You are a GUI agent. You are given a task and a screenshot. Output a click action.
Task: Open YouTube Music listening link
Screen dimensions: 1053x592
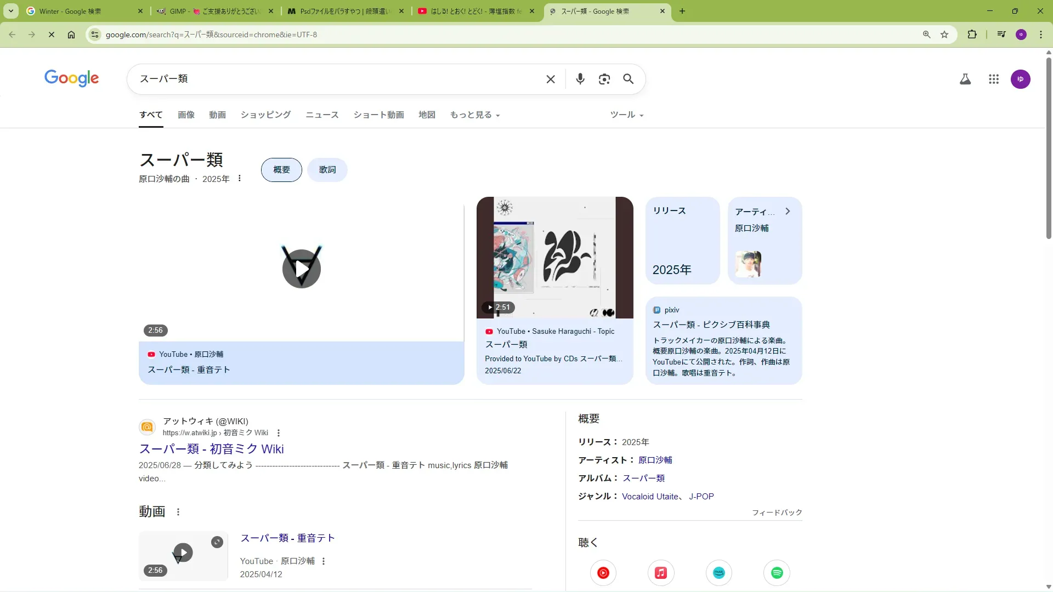[603, 573]
